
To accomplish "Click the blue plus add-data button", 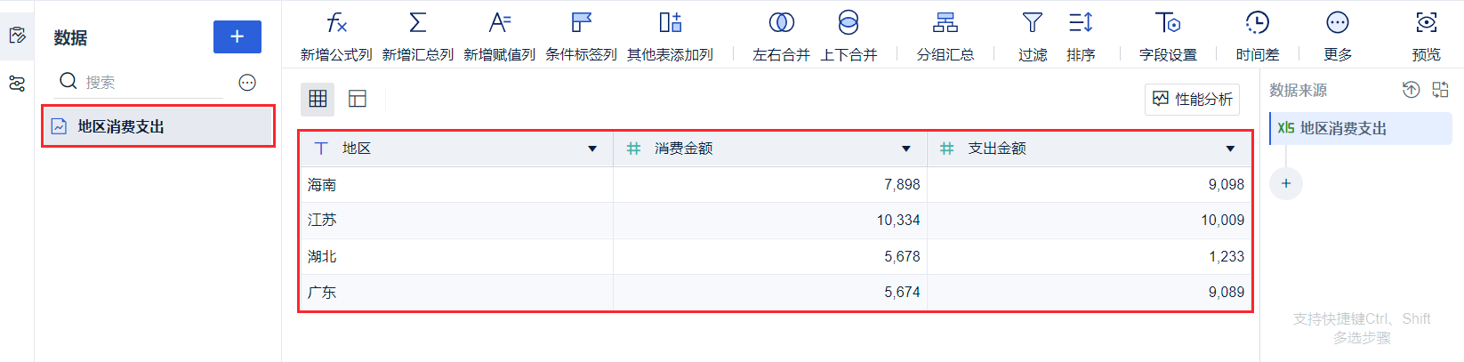I will (x=237, y=36).
